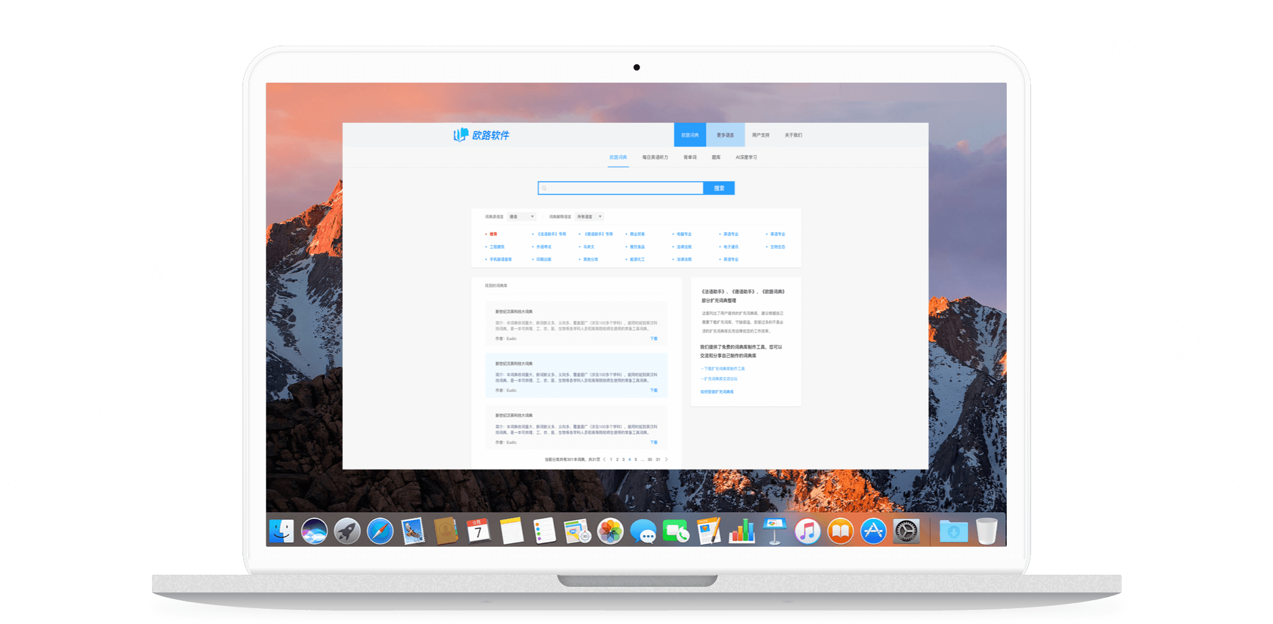
Task: Open the 外语考试 category
Action: click(543, 247)
